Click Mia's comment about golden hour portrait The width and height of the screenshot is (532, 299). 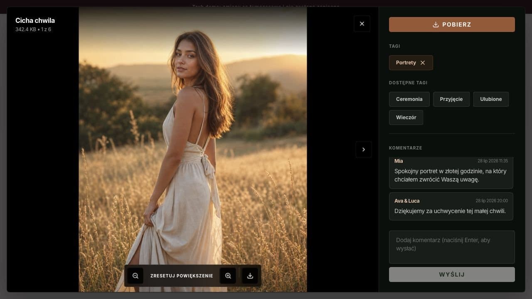[x=451, y=173]
